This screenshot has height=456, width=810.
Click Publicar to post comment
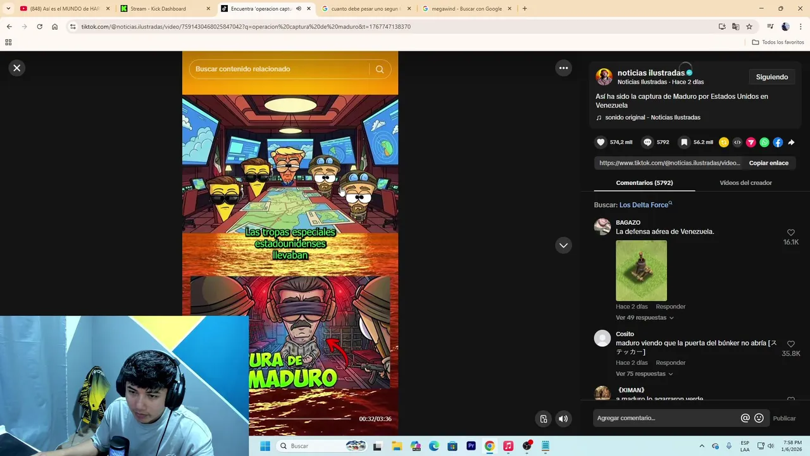pos(784,418)
